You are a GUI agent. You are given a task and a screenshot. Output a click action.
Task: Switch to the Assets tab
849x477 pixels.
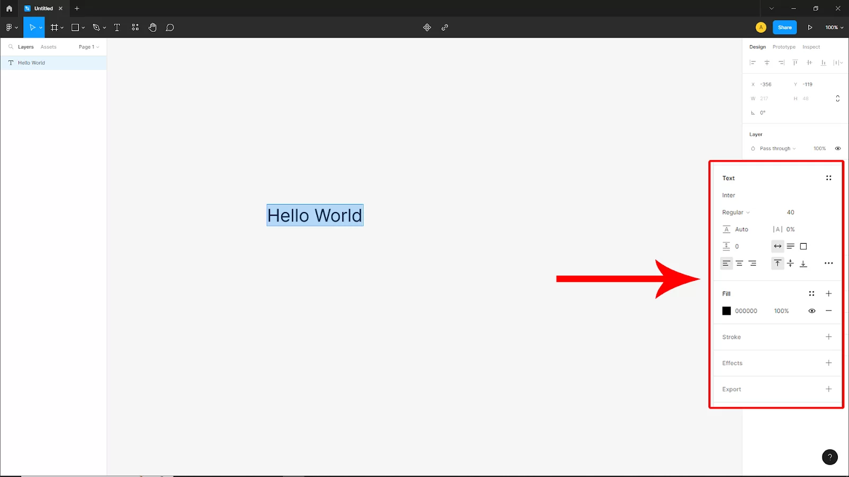[48, 47]
